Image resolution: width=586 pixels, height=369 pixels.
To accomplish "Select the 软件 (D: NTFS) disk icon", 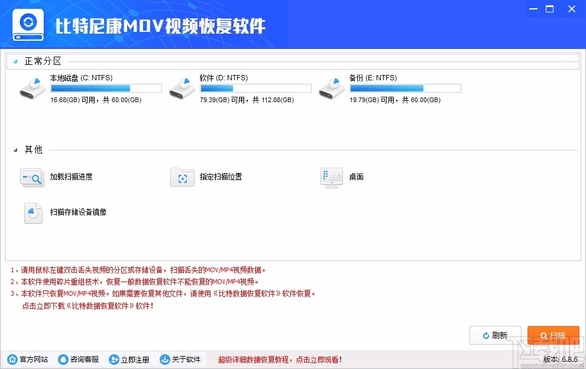I will click(x=182, y=87).
